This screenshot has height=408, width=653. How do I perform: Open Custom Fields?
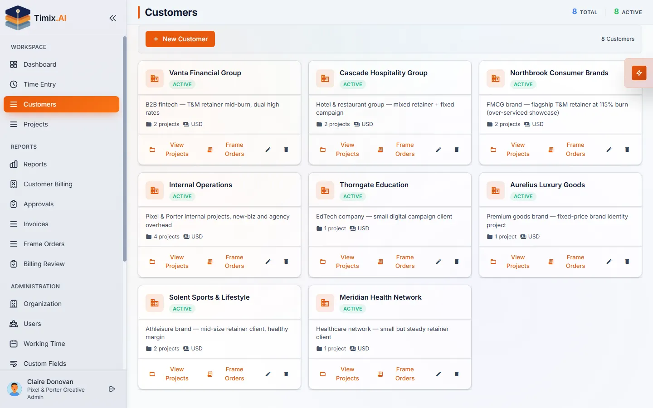[x=61, y=364]
